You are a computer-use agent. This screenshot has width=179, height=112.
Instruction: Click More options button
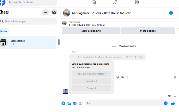pos(148,31)
